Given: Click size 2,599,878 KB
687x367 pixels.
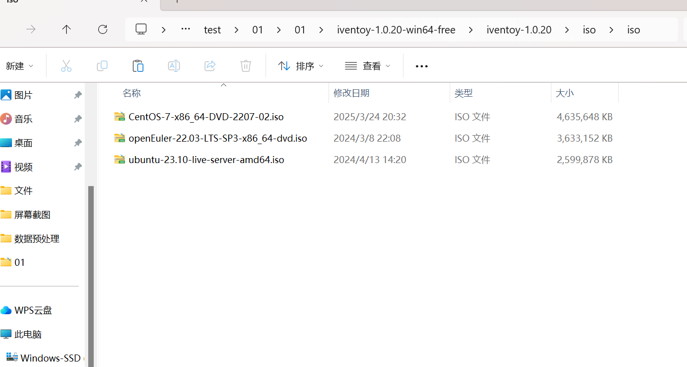Looking at the screenshot, I should (x=585, y=160).
